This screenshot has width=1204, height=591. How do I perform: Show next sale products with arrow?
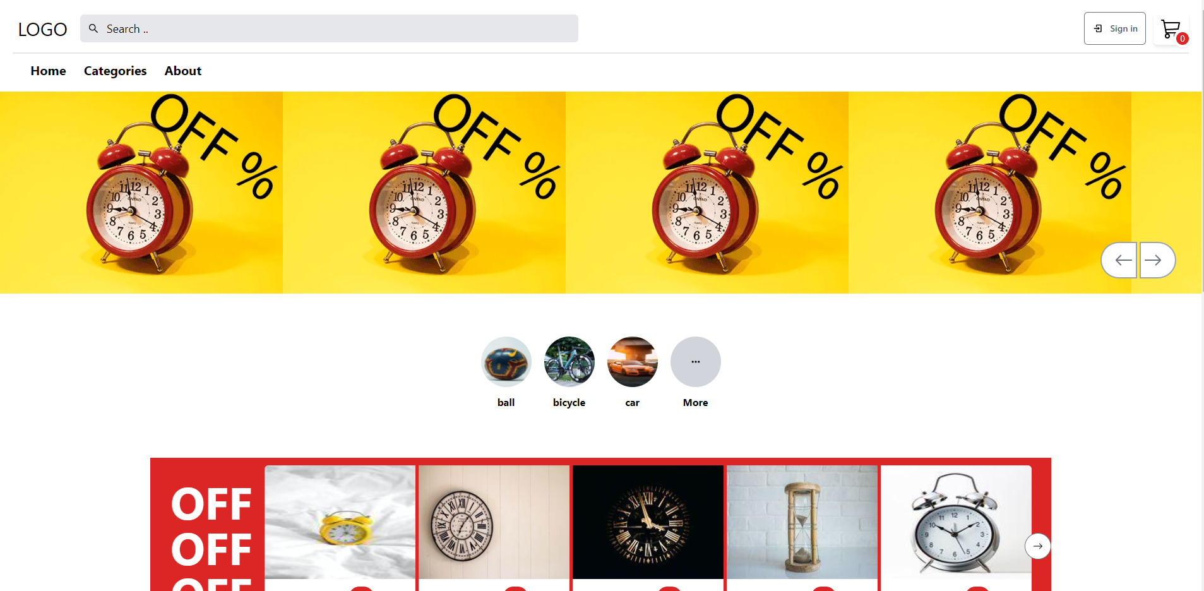click(1038, 546)
